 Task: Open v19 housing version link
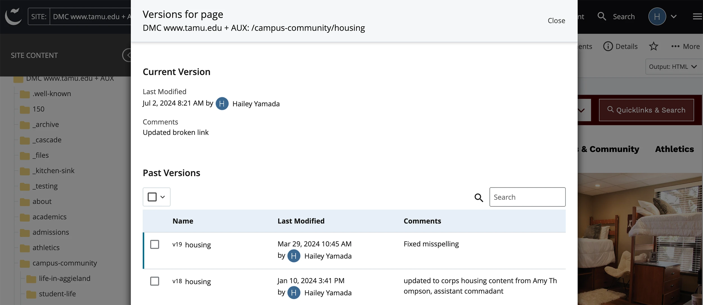click(x=198, y=245)
